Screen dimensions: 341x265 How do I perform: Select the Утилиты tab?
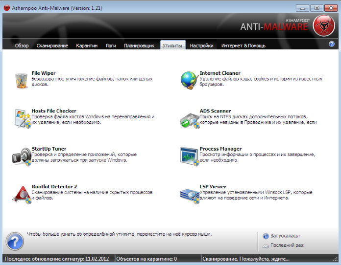[173, 45]
